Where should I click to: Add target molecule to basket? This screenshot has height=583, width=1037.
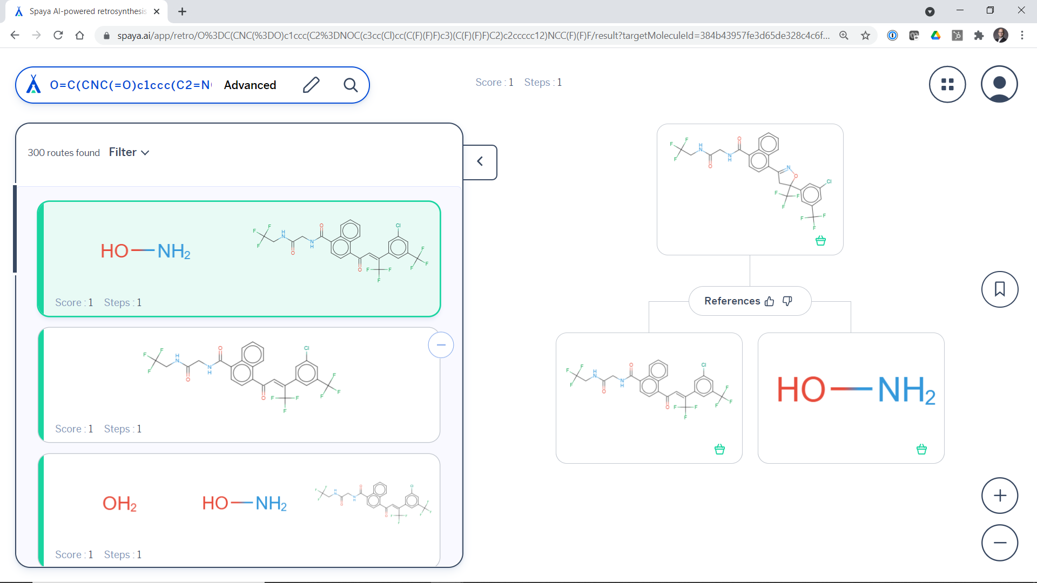pos(820,241)
